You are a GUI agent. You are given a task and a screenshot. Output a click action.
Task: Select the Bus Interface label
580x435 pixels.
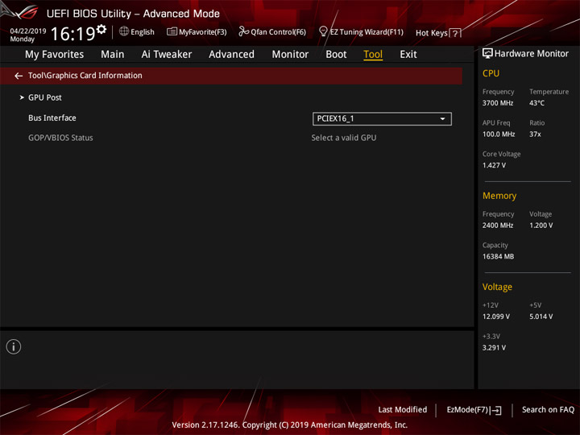[52, 118]
